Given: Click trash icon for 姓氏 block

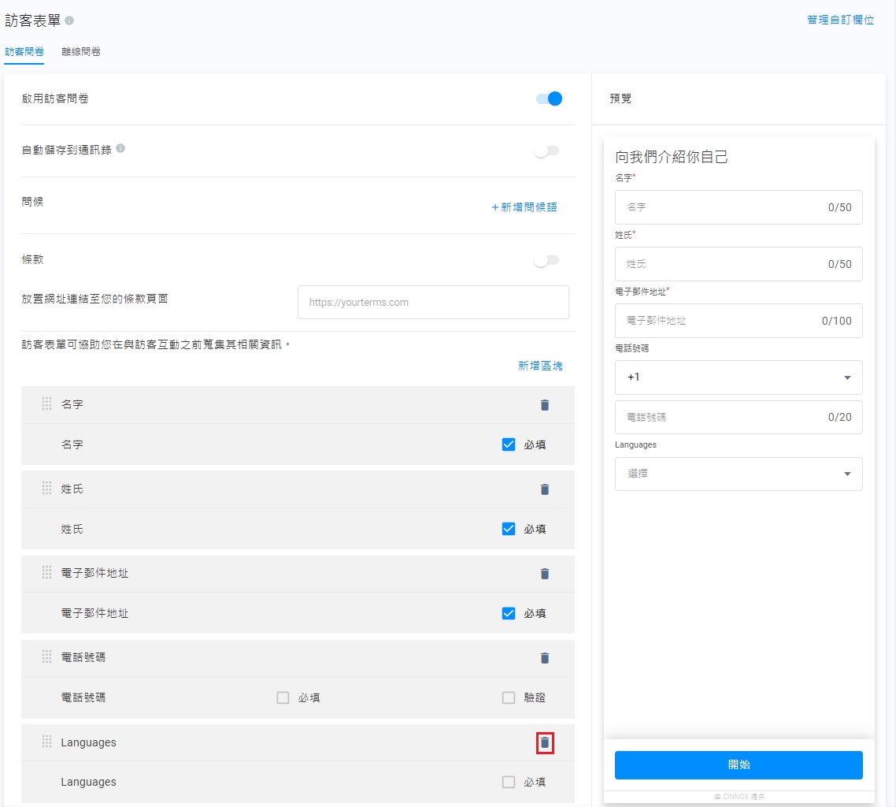Looking at the screenshot, I should 544,489.
